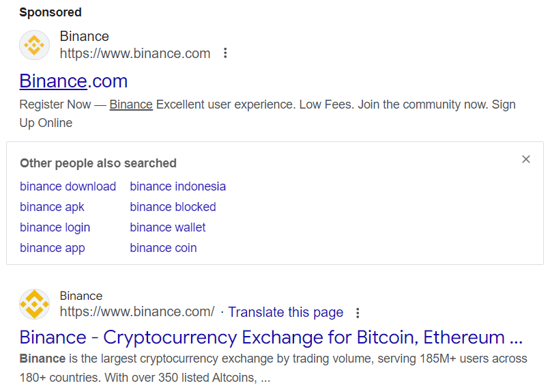This screenshot has width=550, height=392.
Task: Select the 'binance indonesia' suggestion
Action: (x=178, y=186)
